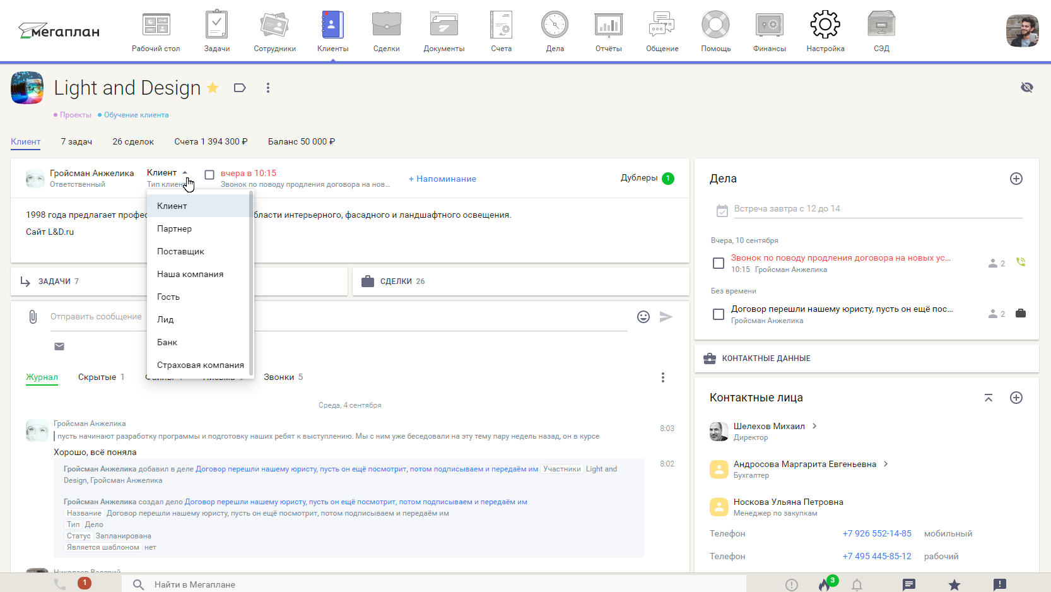Viewport: 1051px width, 592px height.
Task: Click the email envelope icon below message
Action: [59, 346]
